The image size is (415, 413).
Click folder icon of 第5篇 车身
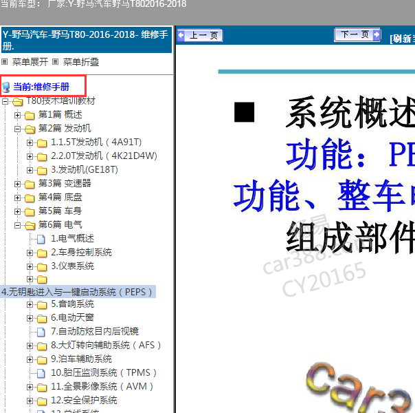(x=30, y=212)
